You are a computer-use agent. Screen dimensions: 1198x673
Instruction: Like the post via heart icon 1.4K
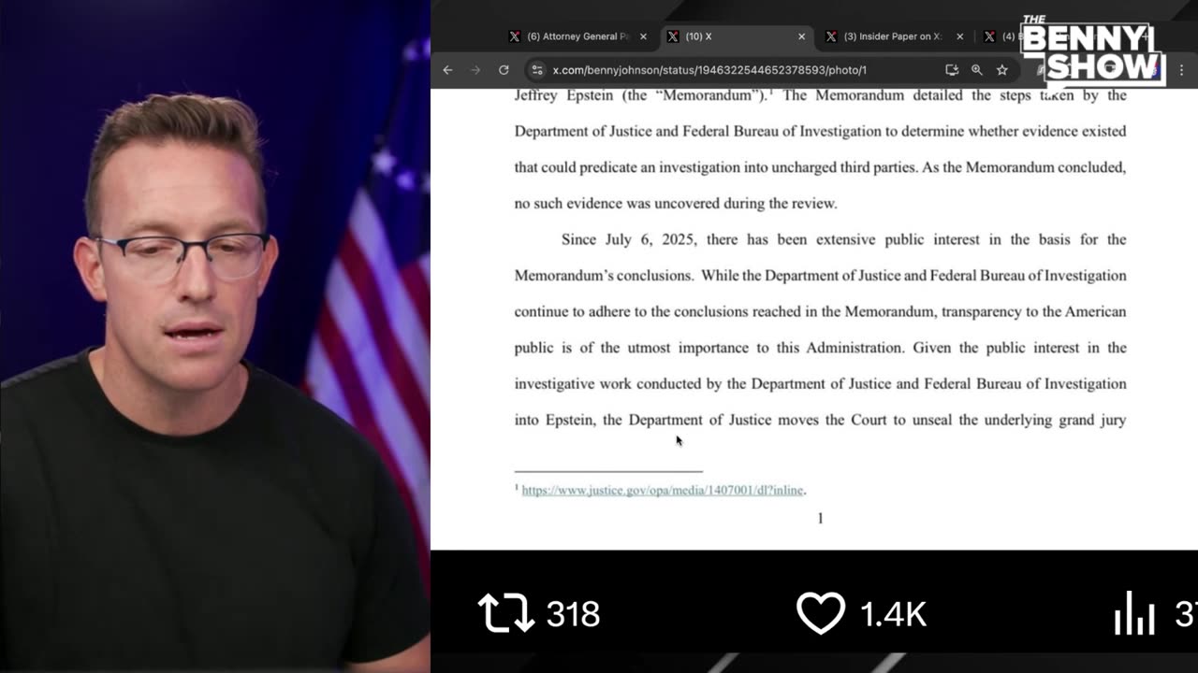(x=821, y=614)
